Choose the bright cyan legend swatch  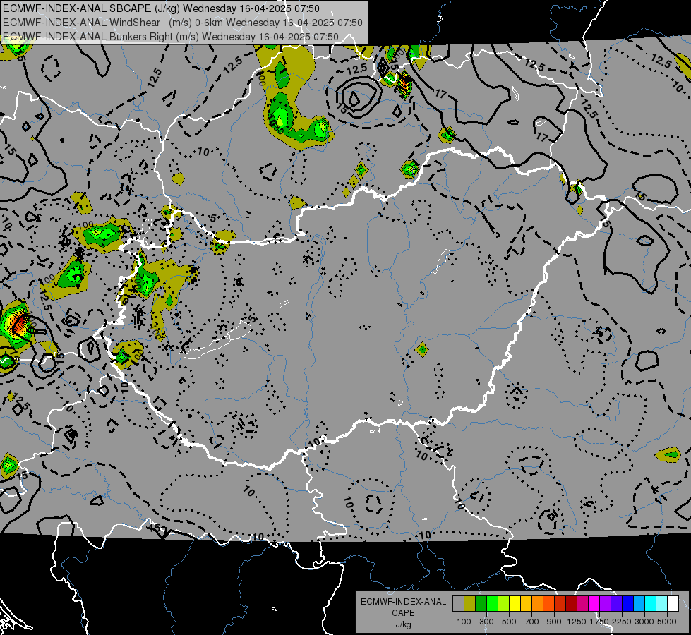tap(651, 604)
